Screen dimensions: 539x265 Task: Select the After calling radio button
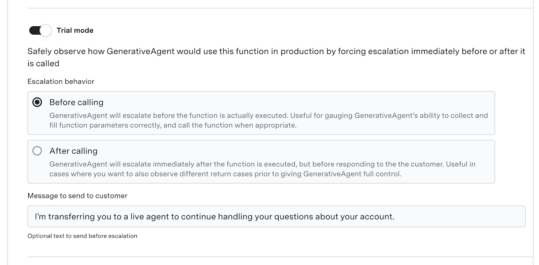(37, 151)
